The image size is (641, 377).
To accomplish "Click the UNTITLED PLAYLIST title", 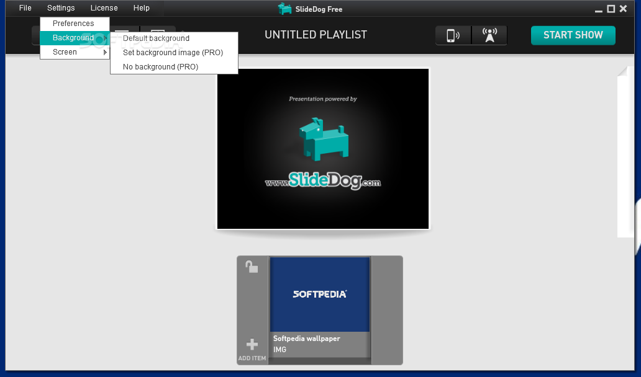I will [316, 35].
